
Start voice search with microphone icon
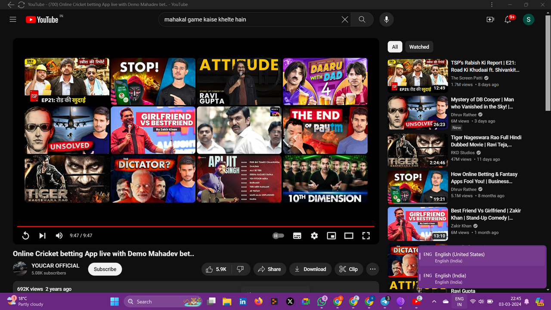pos(387,19)
